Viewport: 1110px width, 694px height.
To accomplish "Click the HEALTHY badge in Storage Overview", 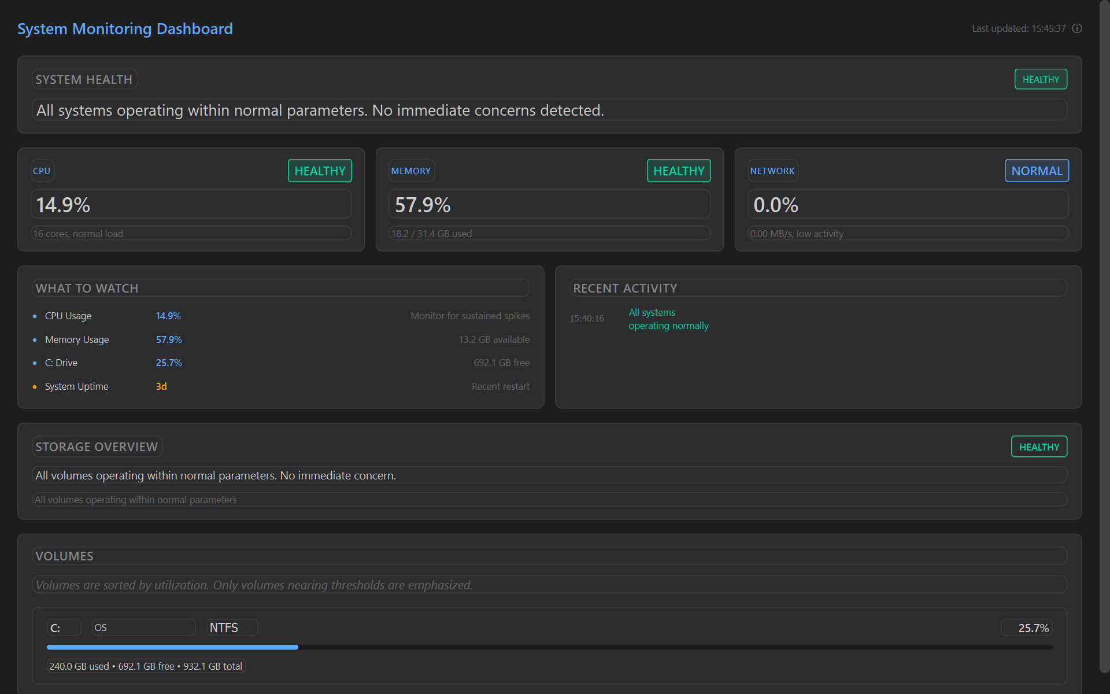I will (x=1039, y=446).
